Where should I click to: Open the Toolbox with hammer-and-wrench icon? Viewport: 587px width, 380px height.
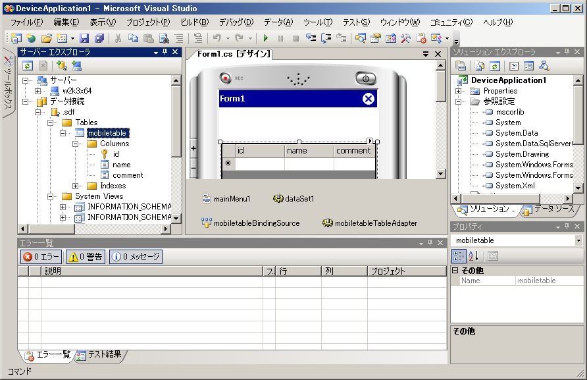pos(406,38)
